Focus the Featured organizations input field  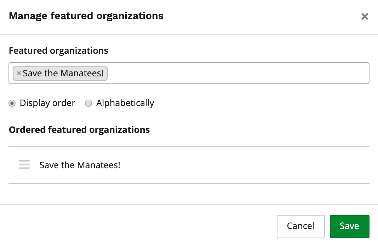tap(237, 74)
